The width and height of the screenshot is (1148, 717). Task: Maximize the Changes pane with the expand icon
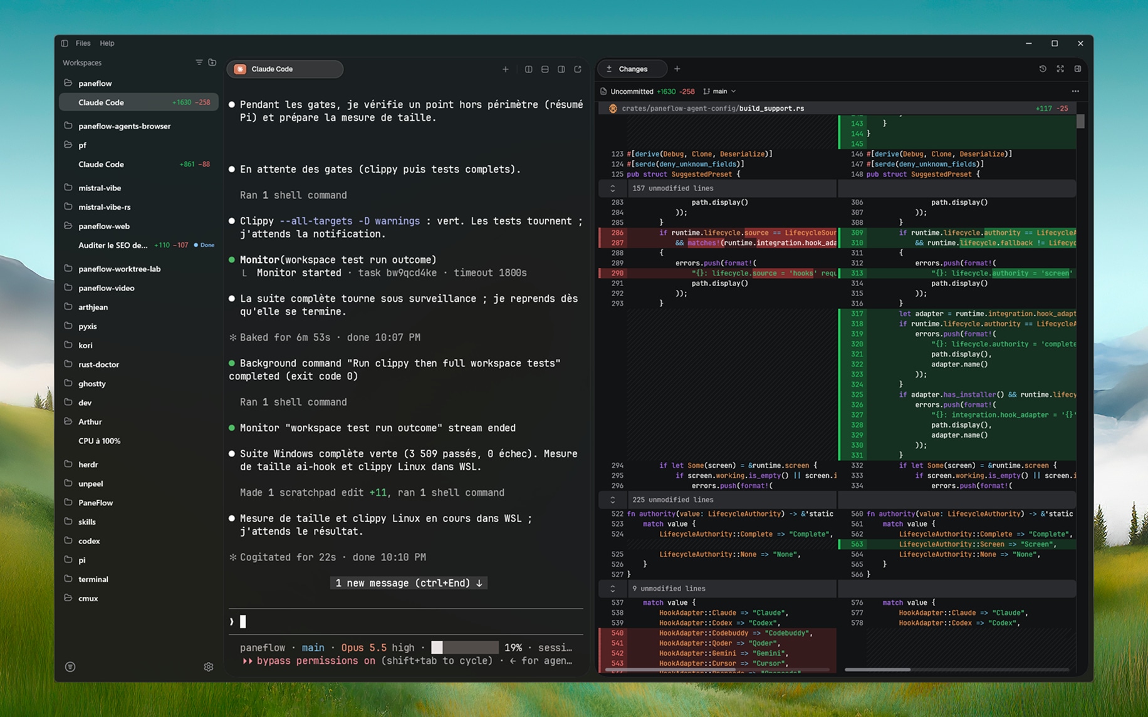pyautogui.click(x=1060, y=69)
